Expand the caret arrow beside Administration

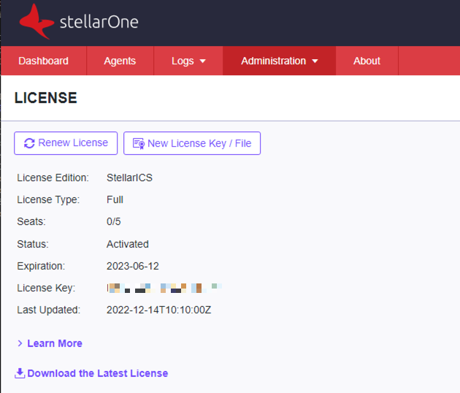(x=315, y=61)
